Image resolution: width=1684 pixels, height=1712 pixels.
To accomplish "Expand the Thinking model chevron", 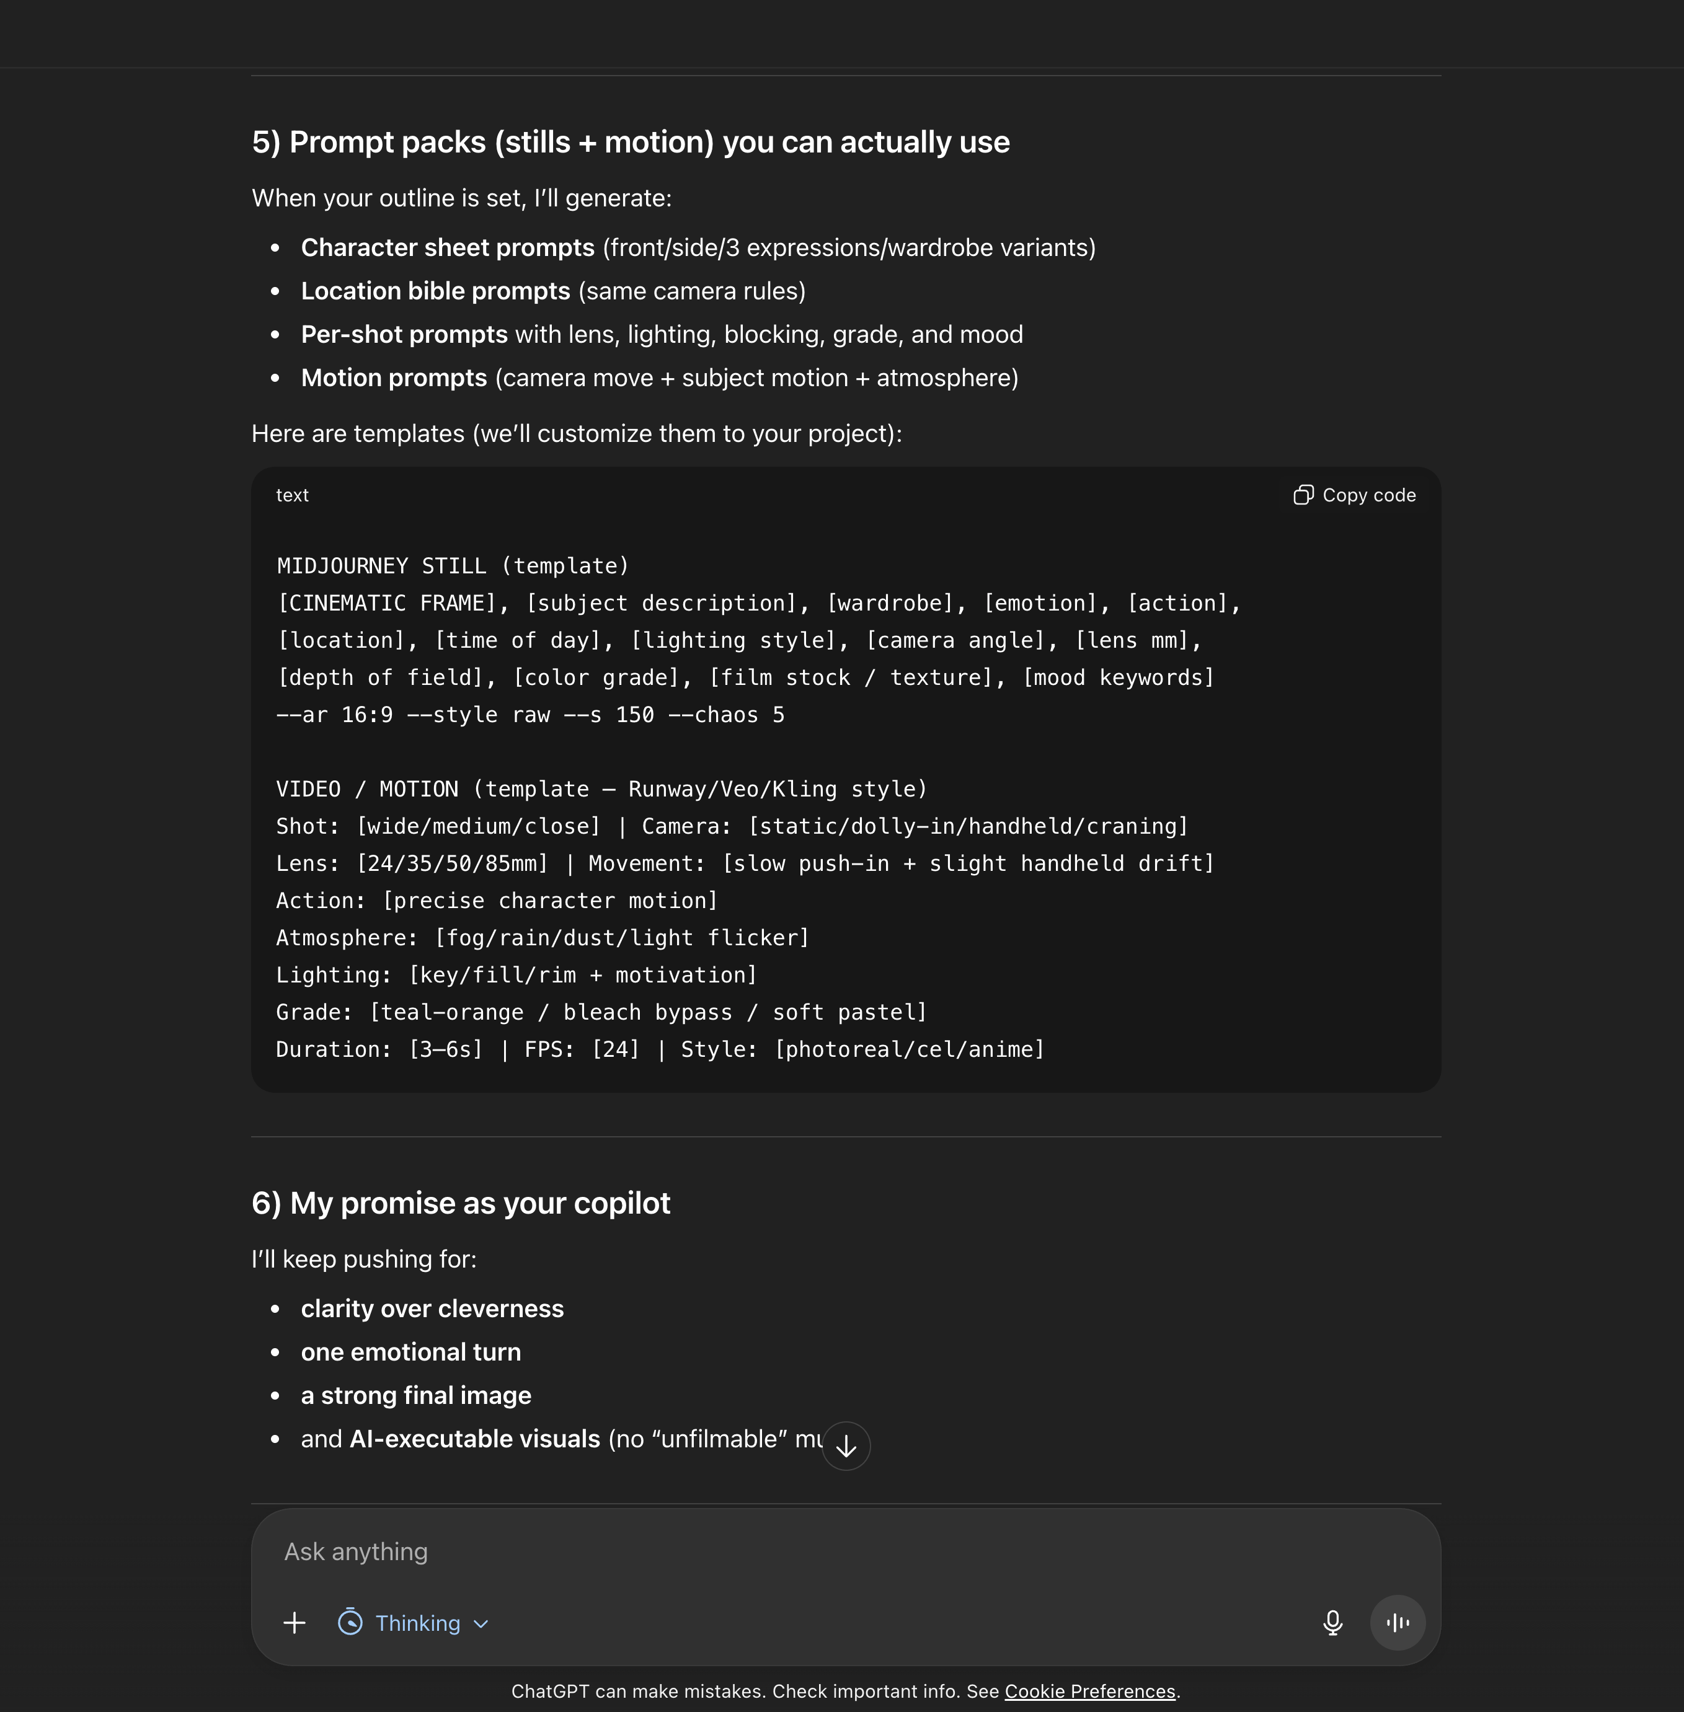I will click(x=481, y=1623).
